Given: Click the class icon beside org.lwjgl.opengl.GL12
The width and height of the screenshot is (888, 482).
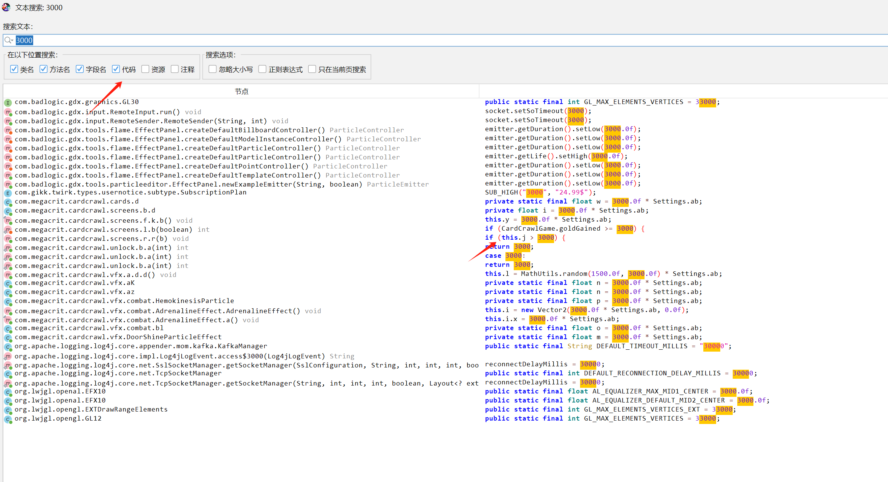Looking at the screenshot, I should pyautogui.click(x=8, y=419).
